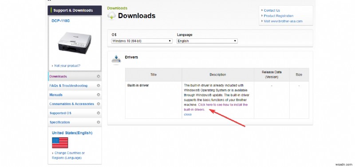Click the 'close' link under driver description
The image size is (355, 167).
(x=188, y=114)
